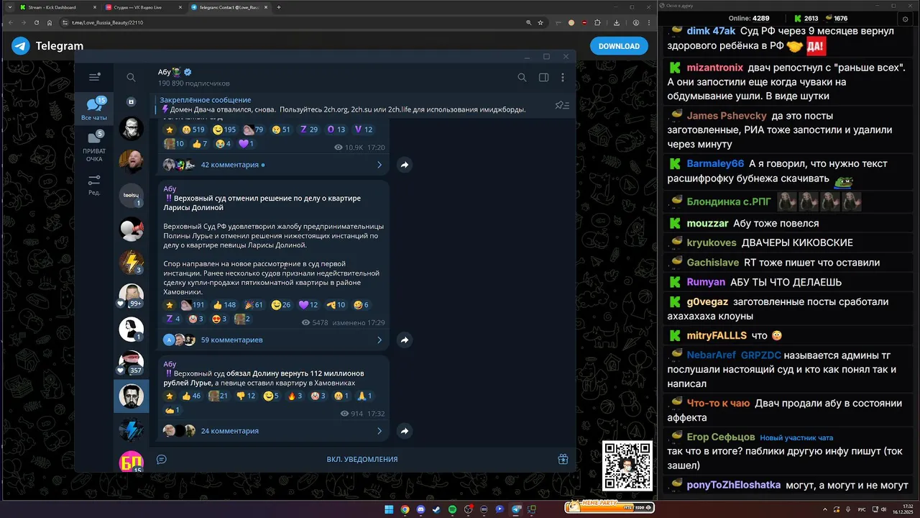Toggle the V 12 reaction
This screenshot has height=518, width=920.
coord(364,129)
